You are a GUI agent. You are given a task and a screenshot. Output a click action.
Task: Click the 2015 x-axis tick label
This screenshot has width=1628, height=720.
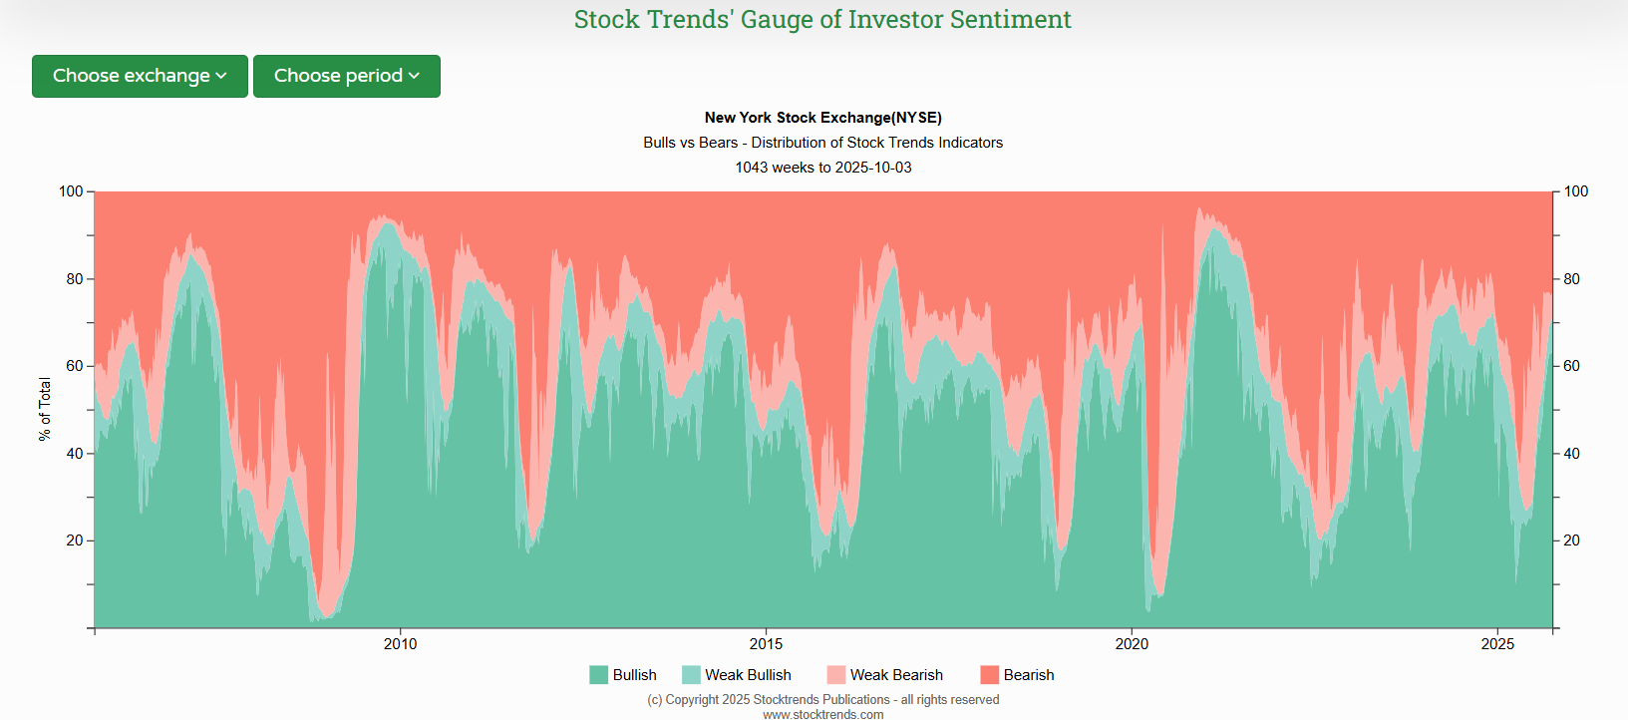click(x=766, y=644)
